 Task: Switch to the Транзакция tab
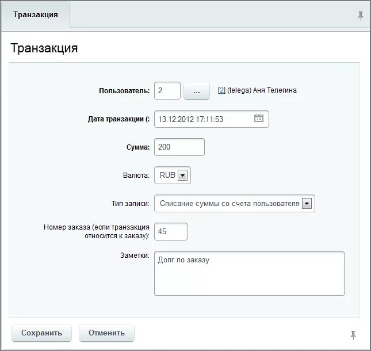[36, 15]
